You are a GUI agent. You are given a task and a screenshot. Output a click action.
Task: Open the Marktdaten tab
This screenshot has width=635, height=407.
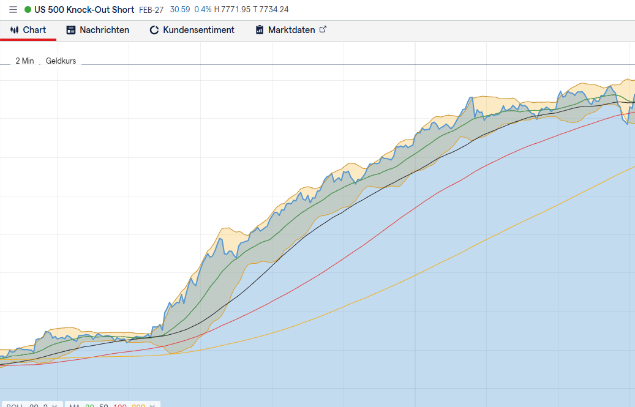pos(291,30)
